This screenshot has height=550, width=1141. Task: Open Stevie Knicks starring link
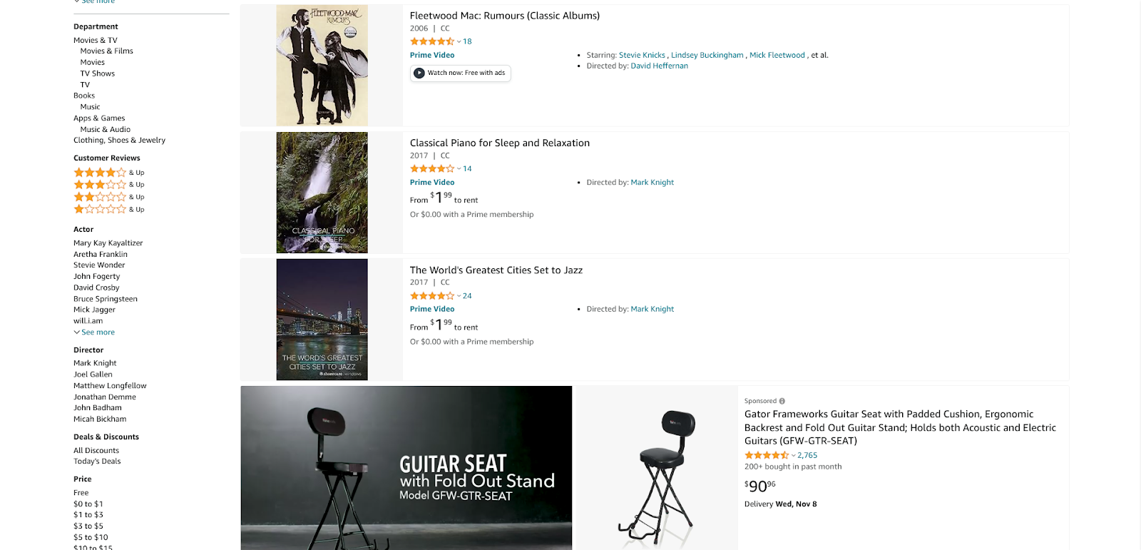[642, 55]
